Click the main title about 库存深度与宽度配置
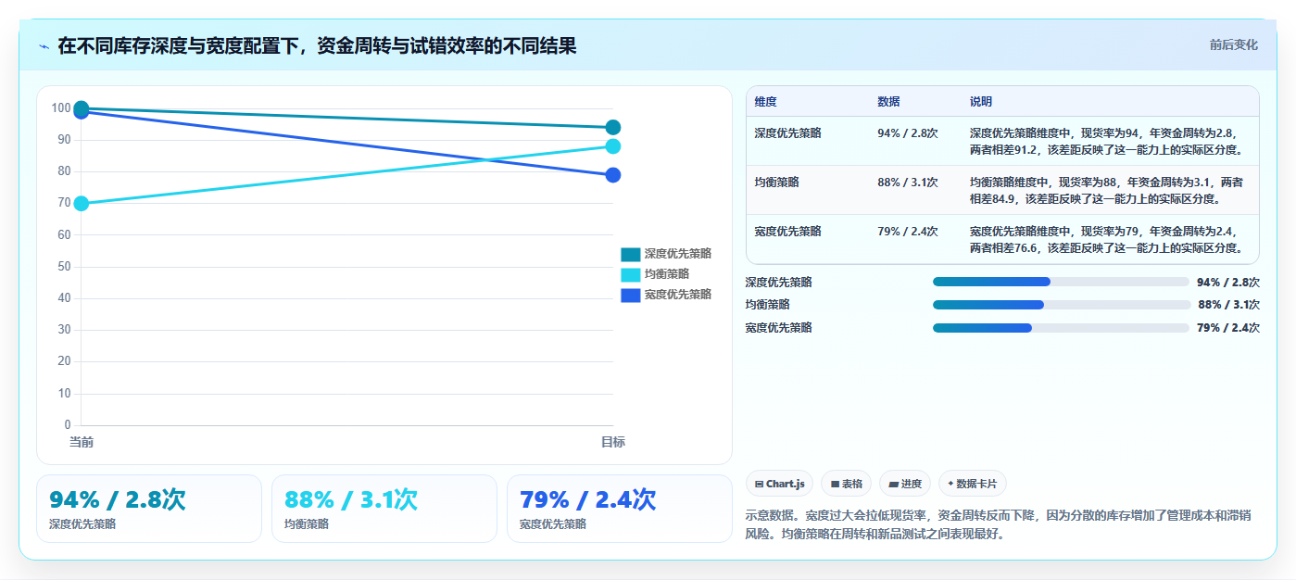Viewport: 1296px width, 580px height. (317, 45)
